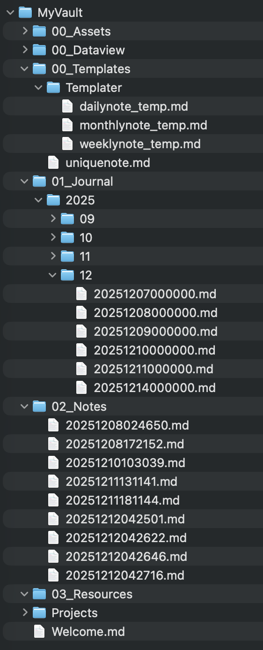Click the Welcome.md file icon
Image resolution: width=263 pixels, height=650 pixels.
39,632
